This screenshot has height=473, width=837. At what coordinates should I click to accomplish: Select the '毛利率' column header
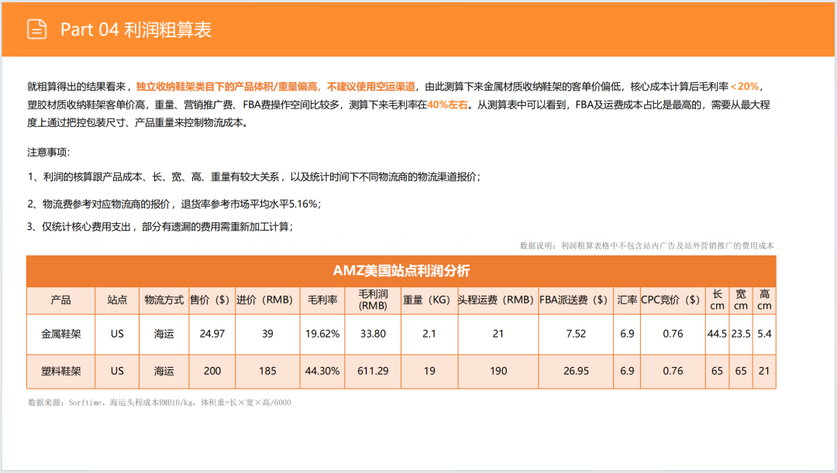click(322, 300)
